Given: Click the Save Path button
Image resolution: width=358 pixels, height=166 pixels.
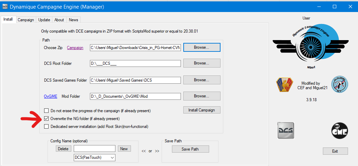Looking at the screenshot, I should click(190, 149).
